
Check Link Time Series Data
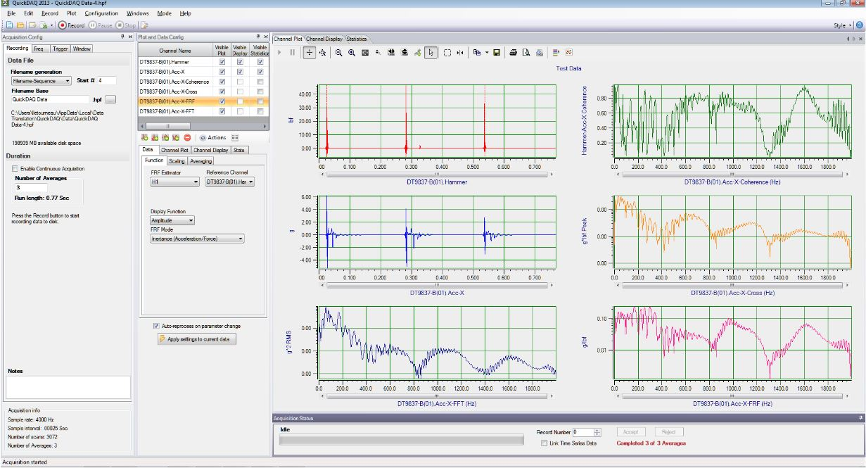point(544,443)
